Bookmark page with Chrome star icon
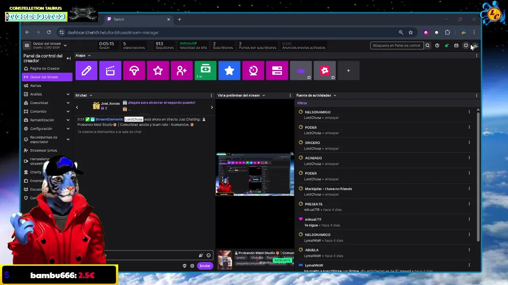The image size is (508, 285). [x=411, y=32]
